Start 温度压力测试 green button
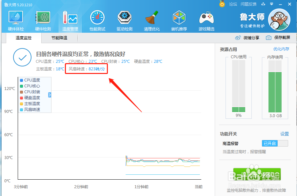297x196 pixels. pos(257,174)
